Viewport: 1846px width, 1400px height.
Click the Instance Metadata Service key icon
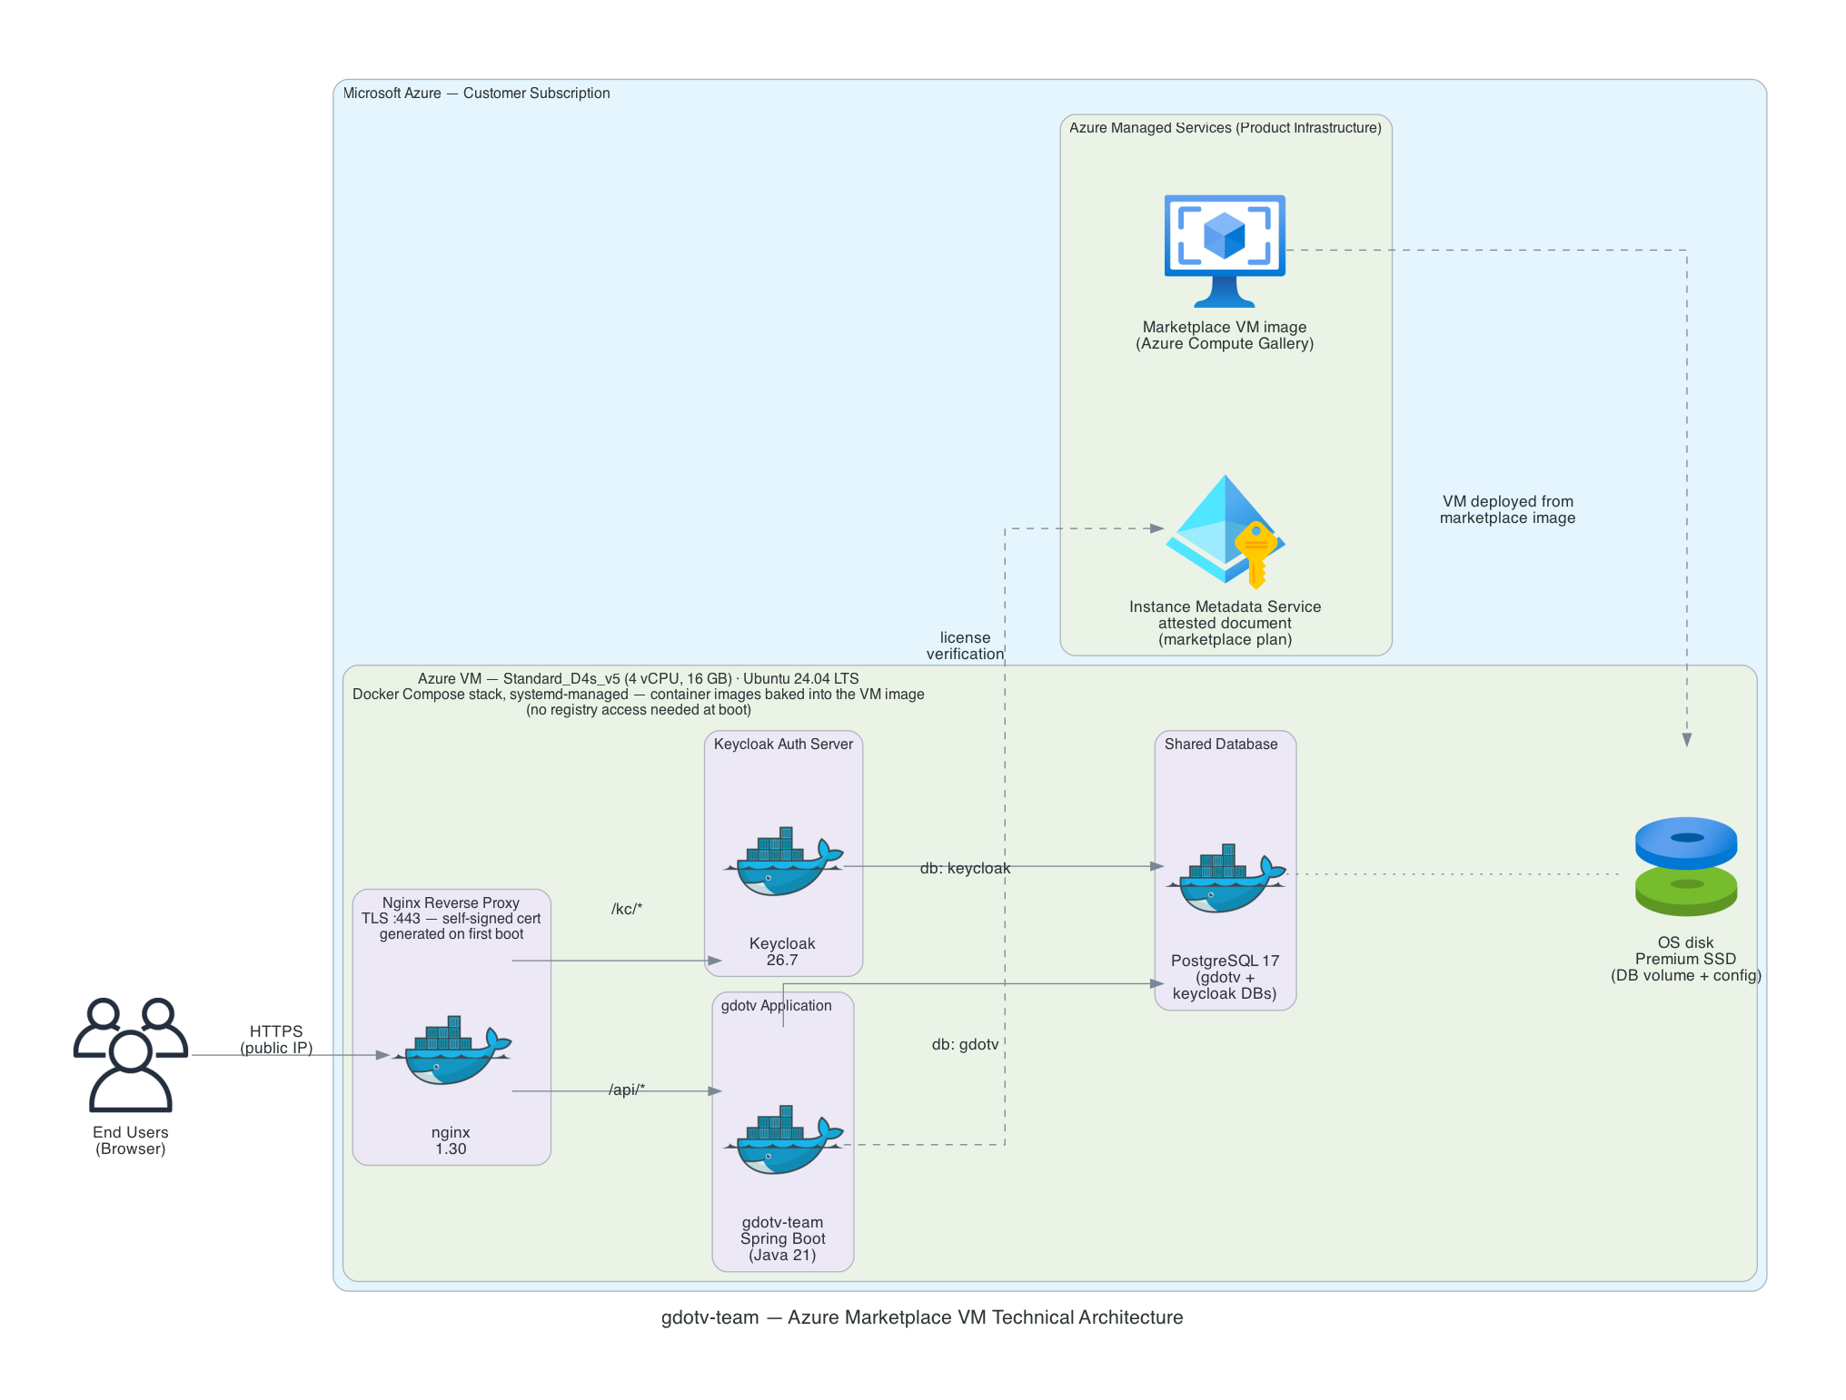click(x=1225, y=531)
